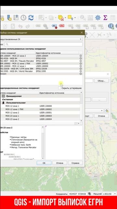Open the Предустановленные СК filter dropdown

click(x=41, y=39)
